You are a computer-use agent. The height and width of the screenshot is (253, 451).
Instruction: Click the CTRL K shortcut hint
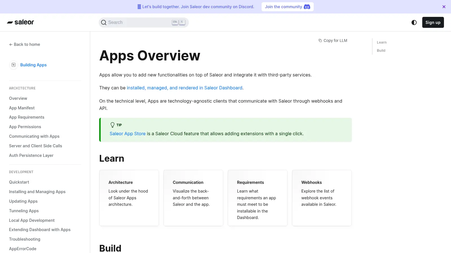(x=178, y=22)
